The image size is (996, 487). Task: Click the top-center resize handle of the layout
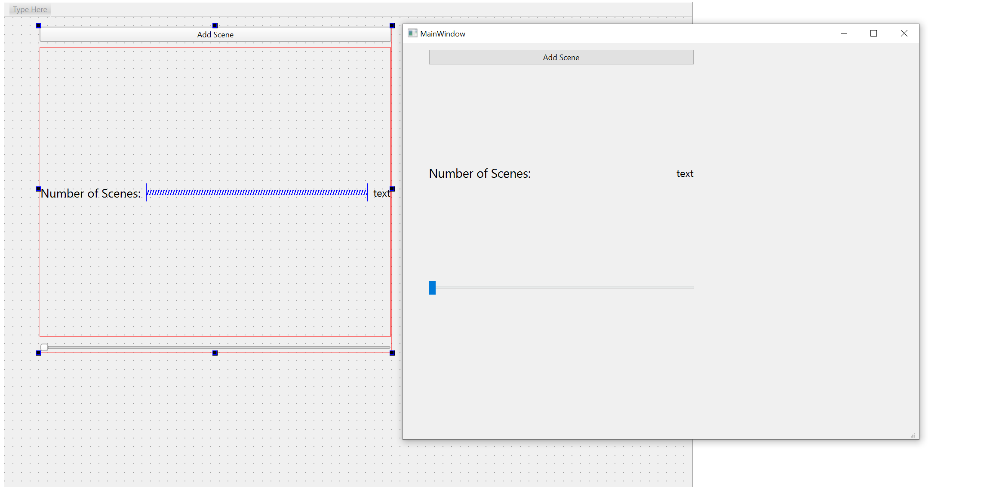coord(215,26)
